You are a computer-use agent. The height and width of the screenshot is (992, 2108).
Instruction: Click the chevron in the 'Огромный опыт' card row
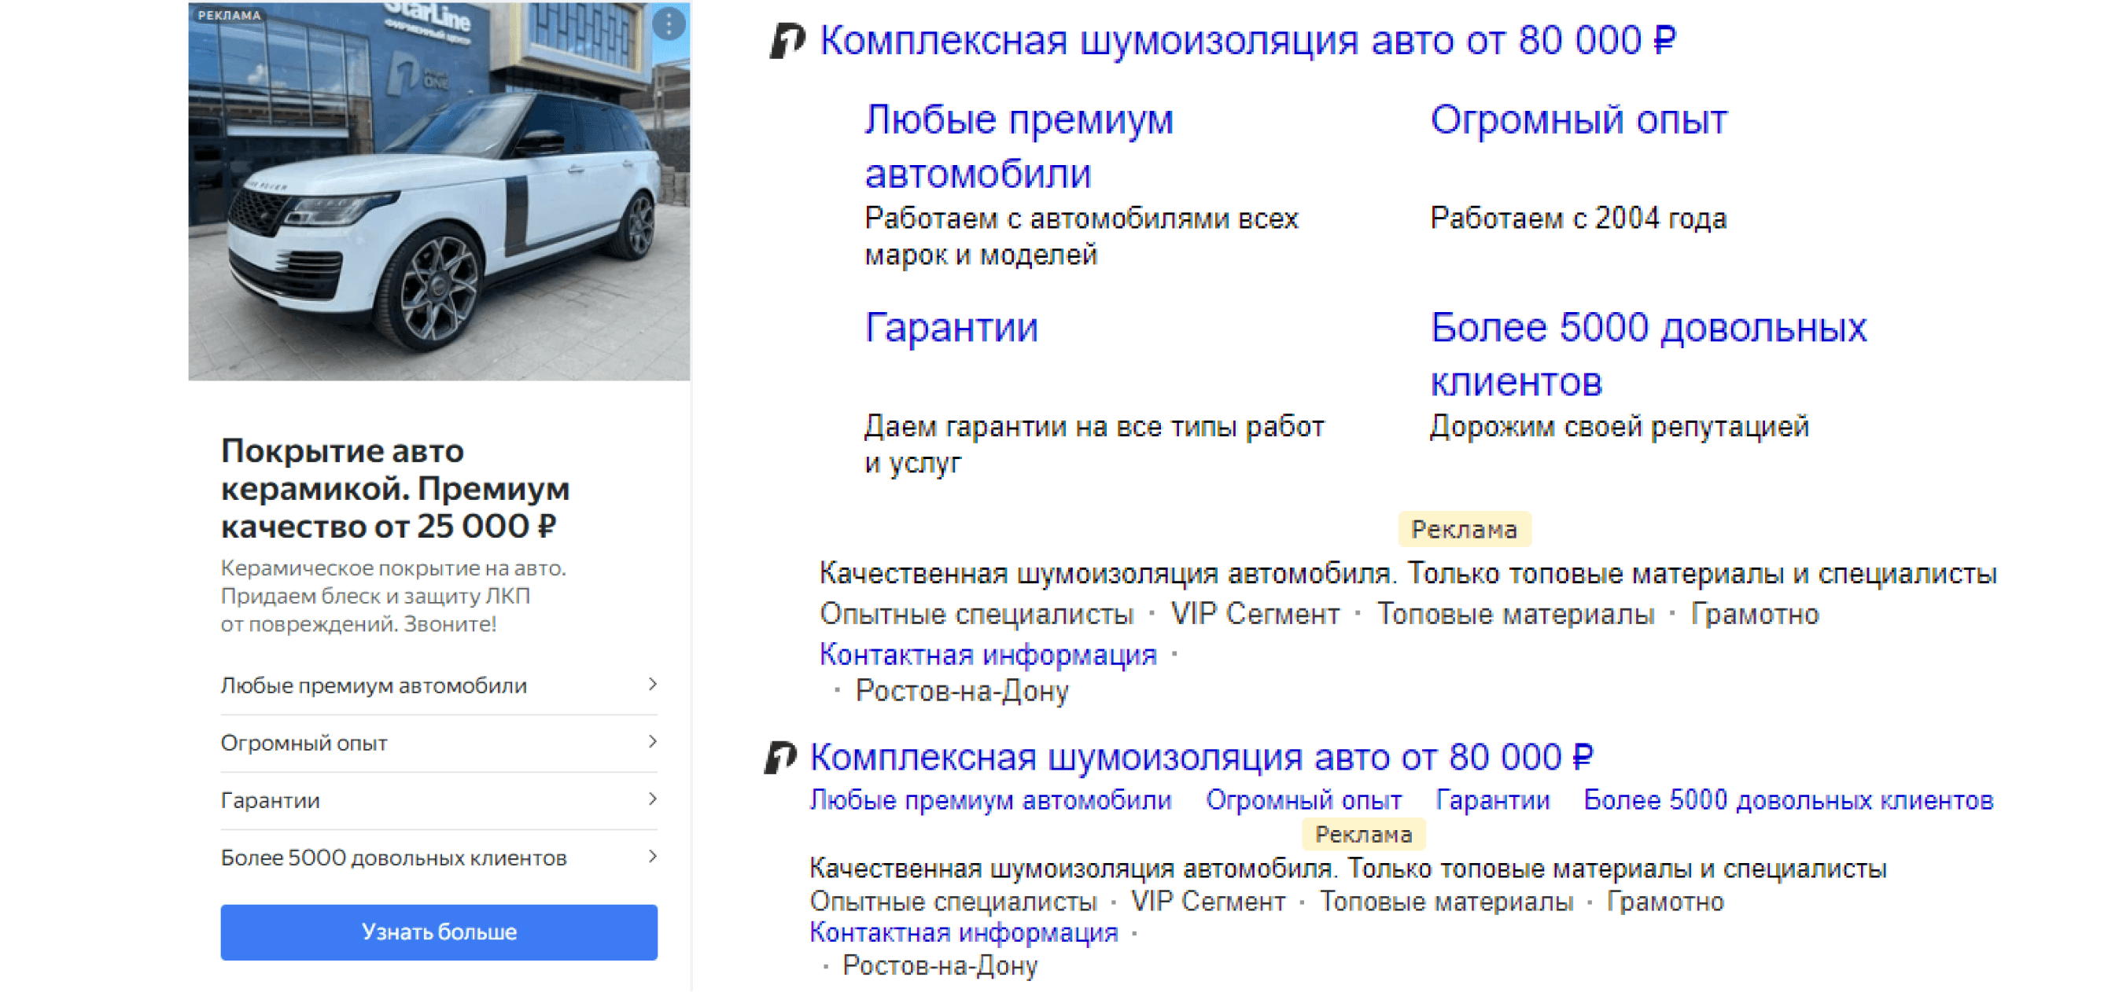point(652,742)
